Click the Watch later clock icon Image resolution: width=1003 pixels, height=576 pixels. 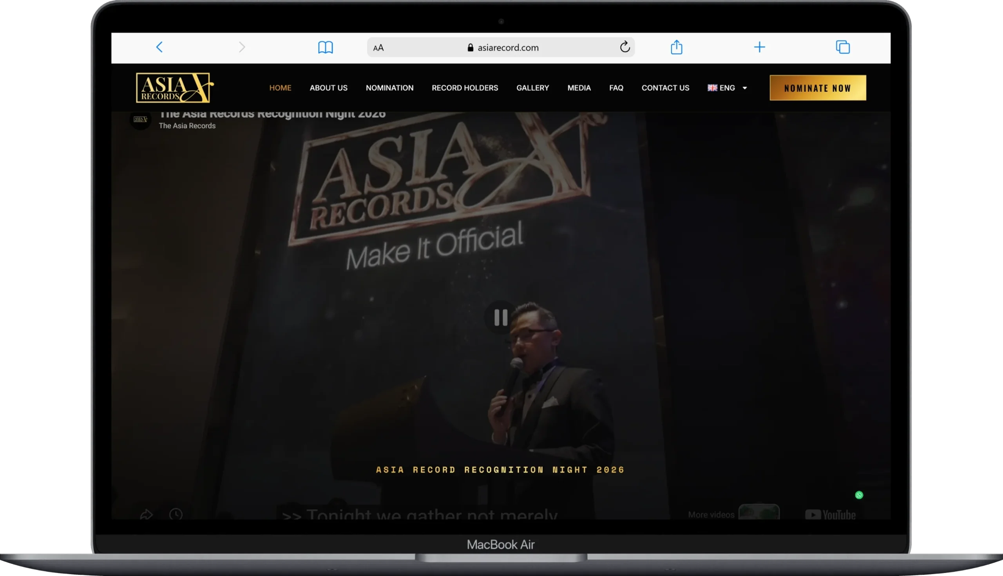(176, 514)
